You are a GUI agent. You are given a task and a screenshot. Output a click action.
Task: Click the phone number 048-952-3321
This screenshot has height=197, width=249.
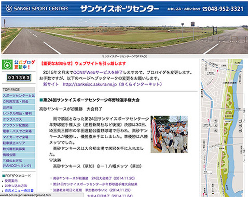point(223,9)
